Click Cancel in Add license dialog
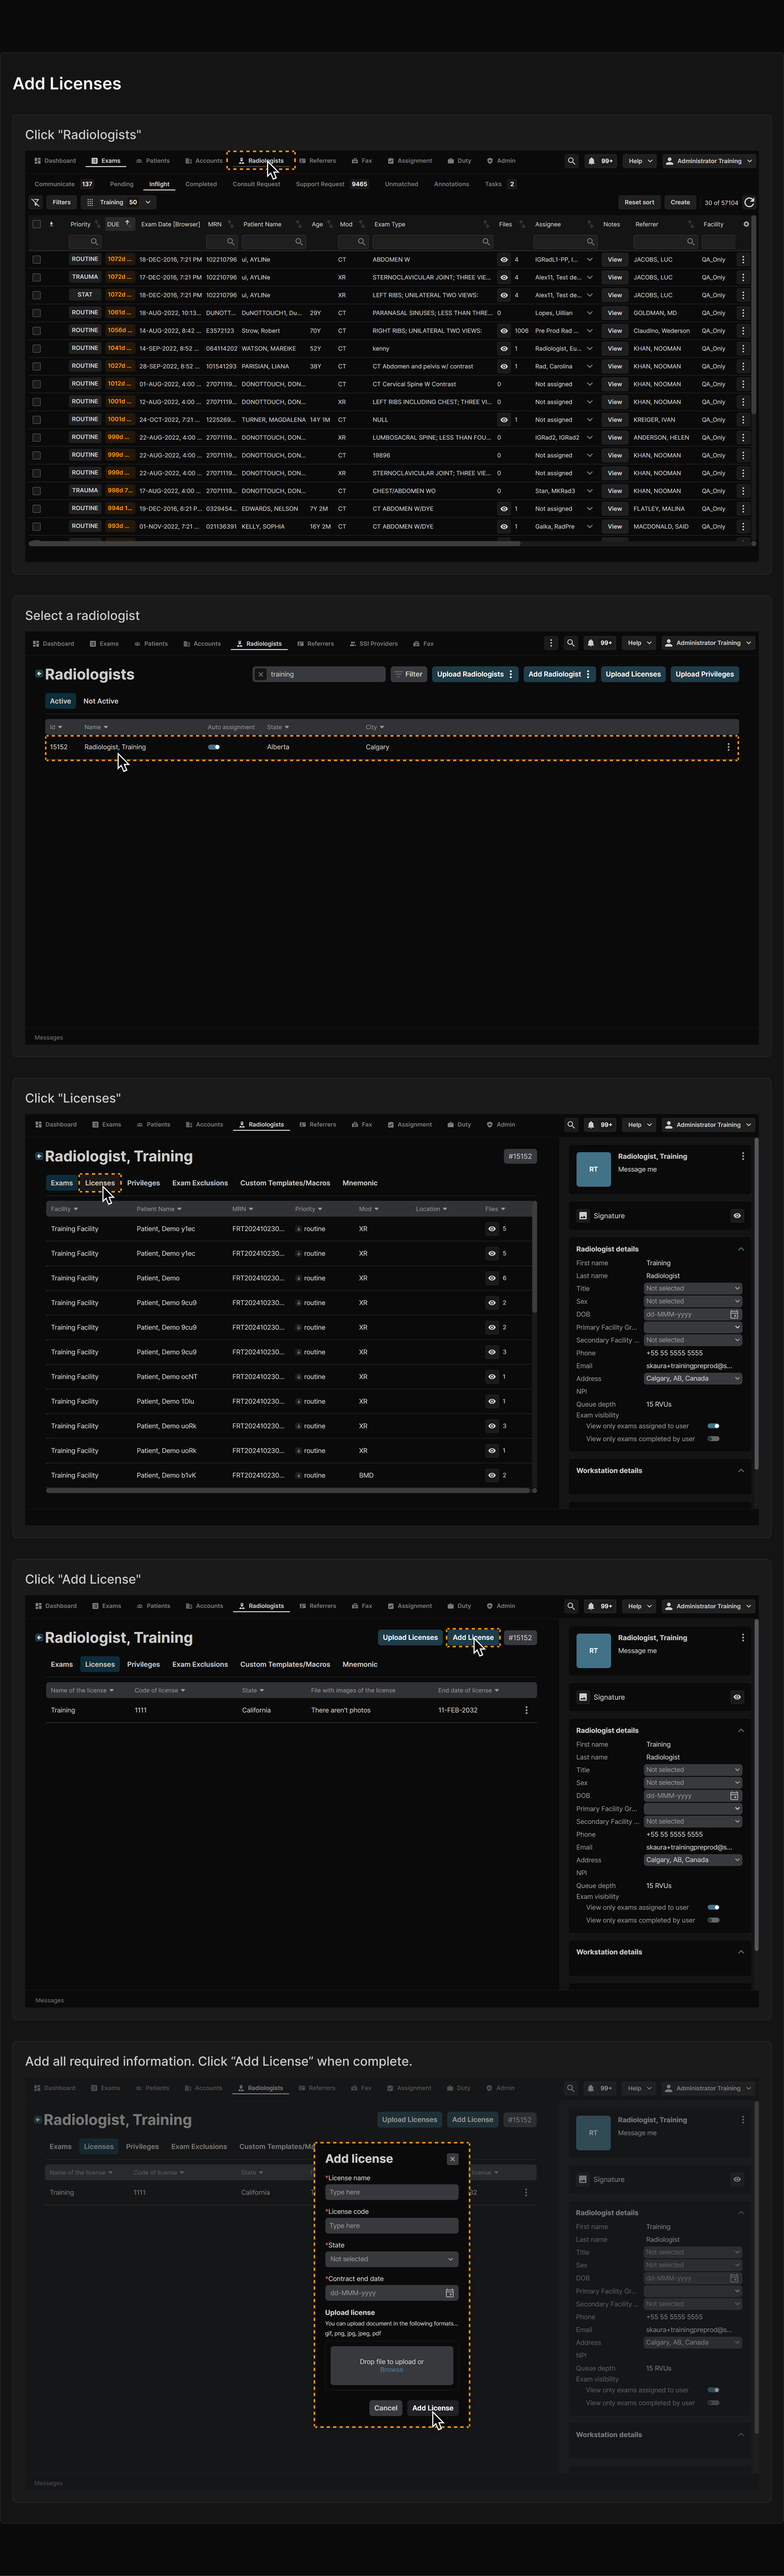Image resolution: width=784 pixels, height=2576 pixels. tap(386, 2408)
